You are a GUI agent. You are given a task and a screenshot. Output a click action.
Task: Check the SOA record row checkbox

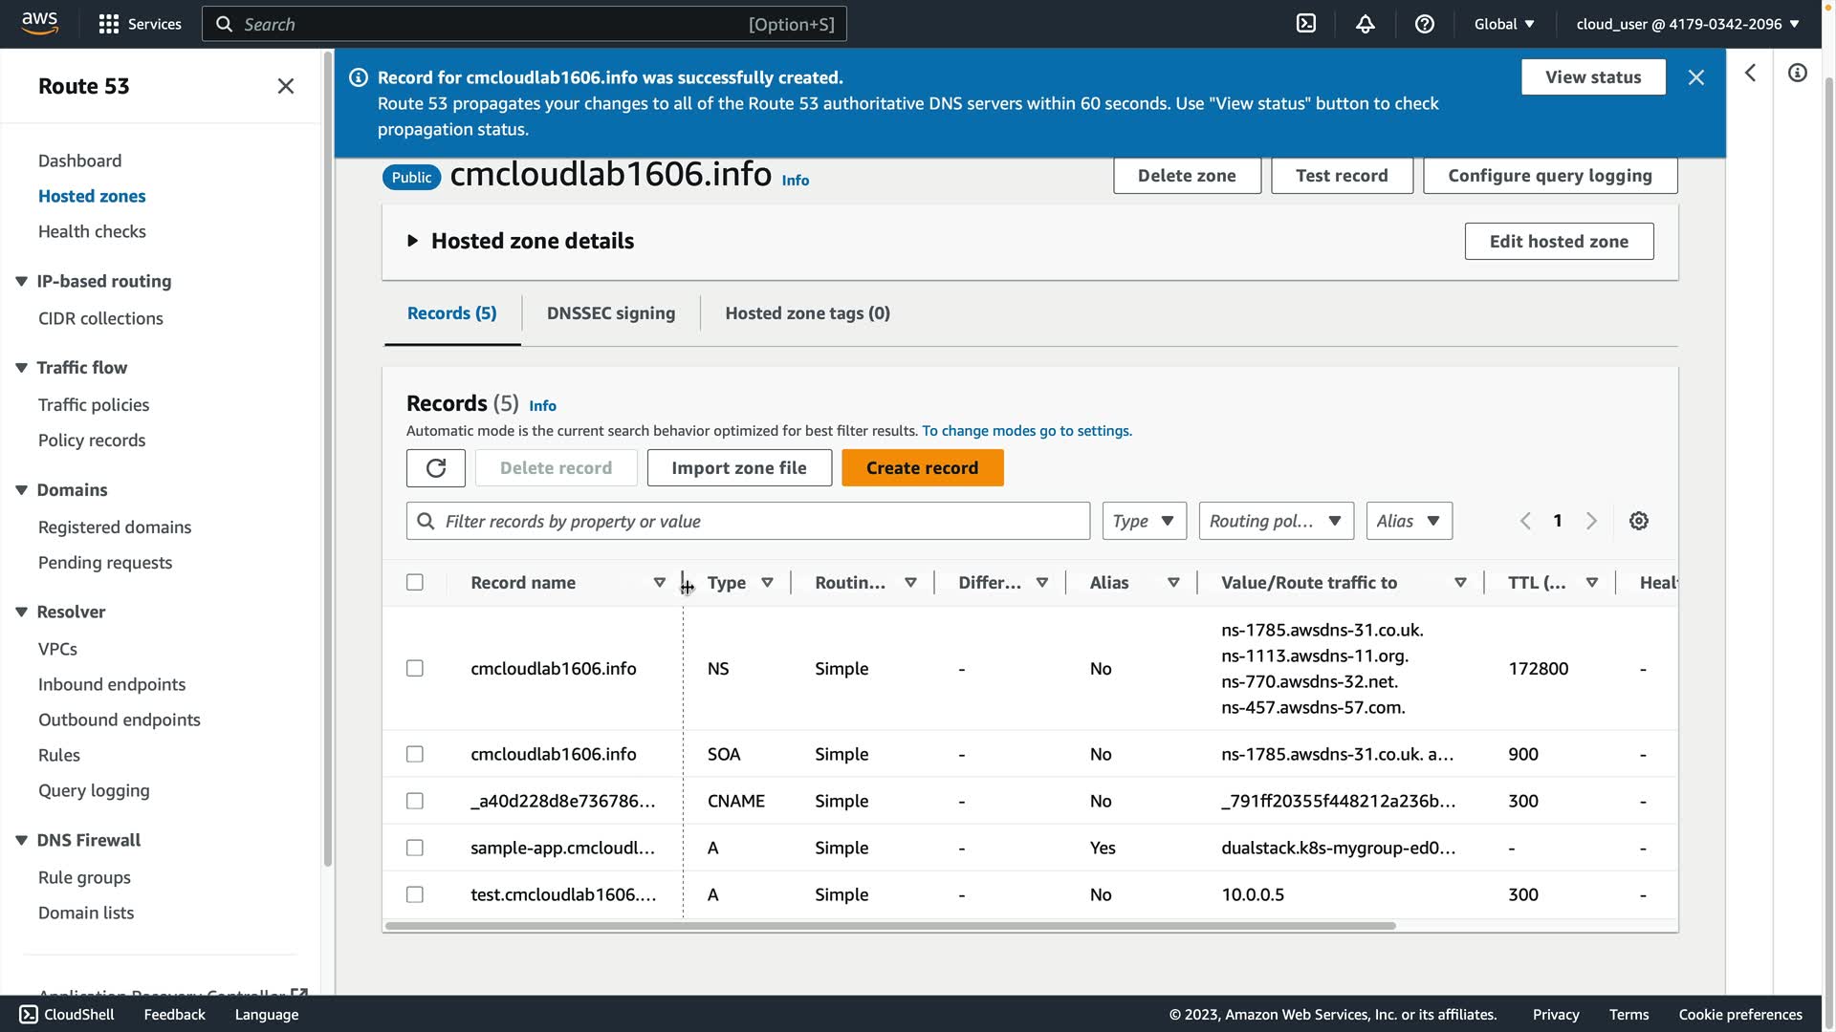415,754
